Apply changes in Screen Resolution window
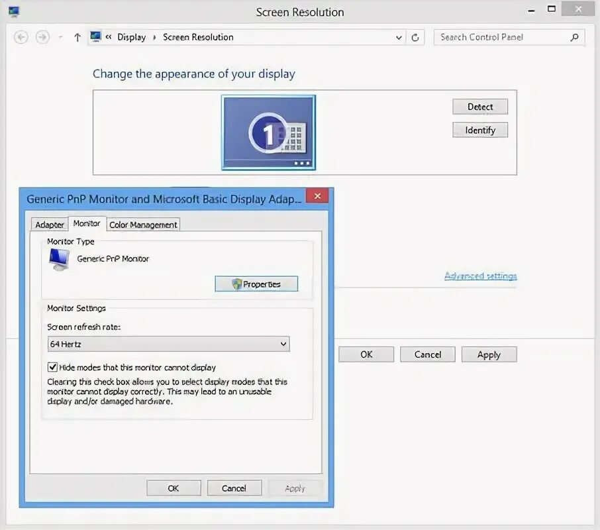This screenshot has height=530, width=600. (489, 354)
